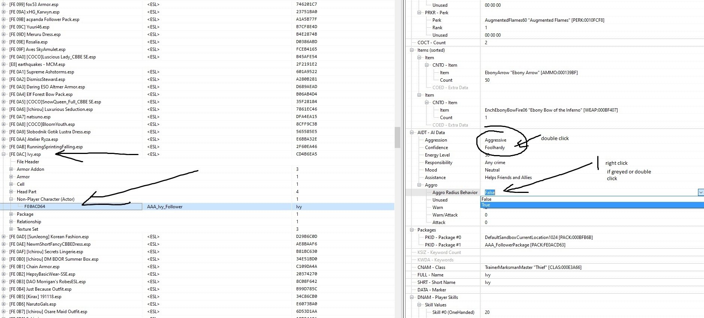Viewport: 704px width, 318px height.
Task: Click the Aggression value 'Aggressive'
Action: pyautogui.click(x=495, y=140)
